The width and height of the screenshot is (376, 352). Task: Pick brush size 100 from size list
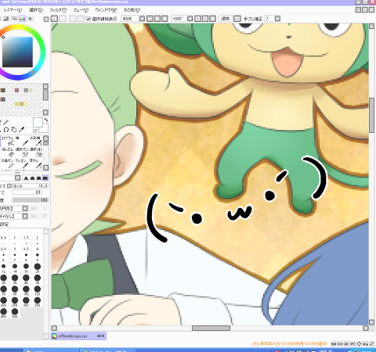[x=26, y=290]
